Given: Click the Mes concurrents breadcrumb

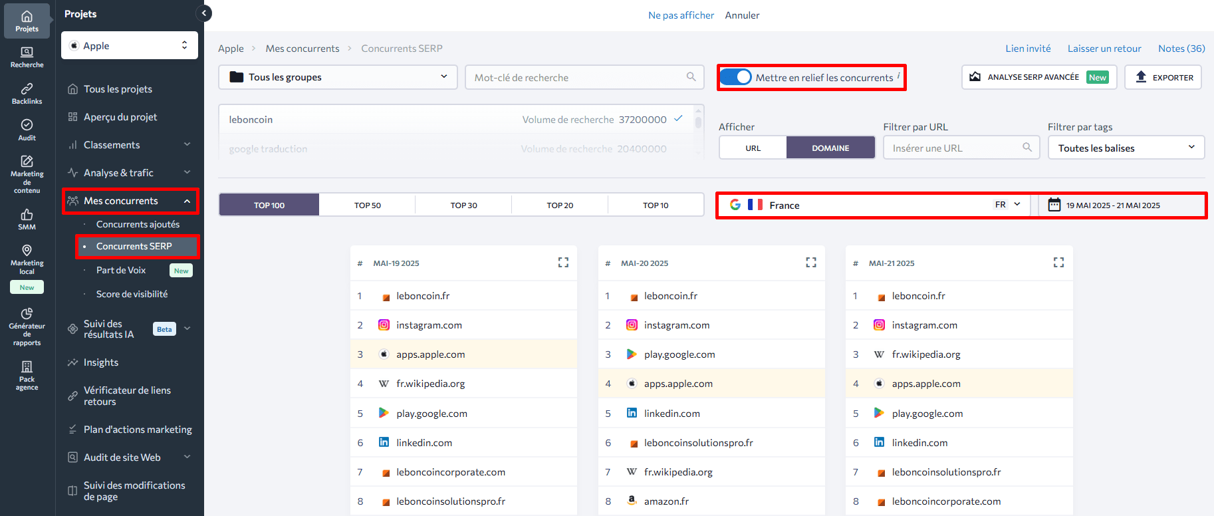Looking at the screenshot, I should [x=303, y=48].
